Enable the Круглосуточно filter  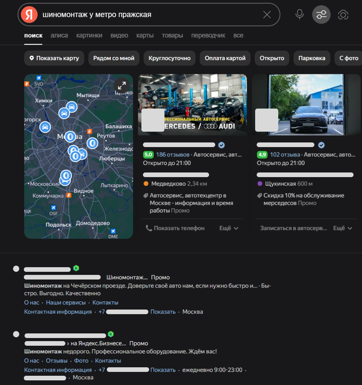coord(169,58)
